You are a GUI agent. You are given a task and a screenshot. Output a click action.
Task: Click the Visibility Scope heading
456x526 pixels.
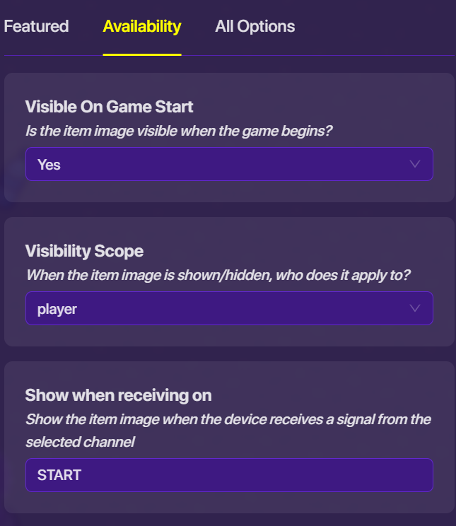pyautogui.click(x=84, y=251)
